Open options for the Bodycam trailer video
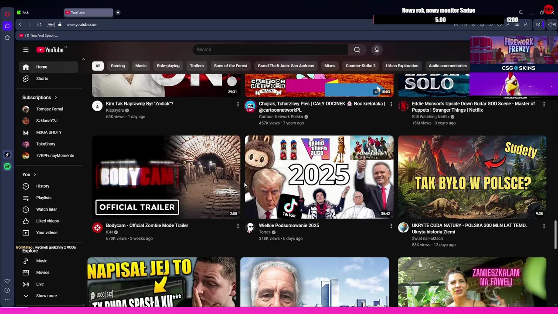 (238, 226)
